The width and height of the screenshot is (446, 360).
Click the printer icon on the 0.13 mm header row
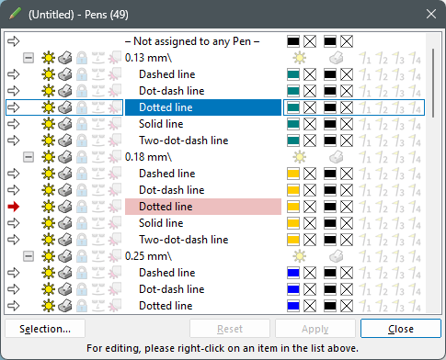click(x=65, y=58)
